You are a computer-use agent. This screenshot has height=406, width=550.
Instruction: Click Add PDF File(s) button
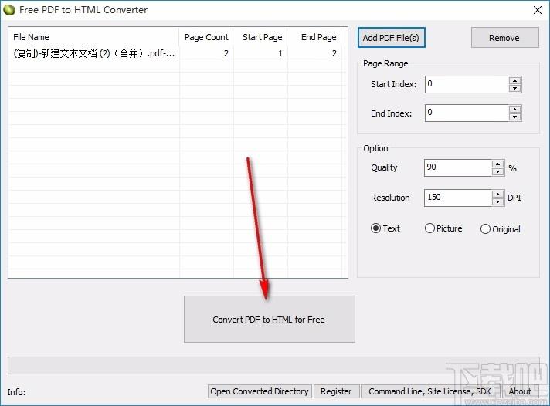coord(391,38)
